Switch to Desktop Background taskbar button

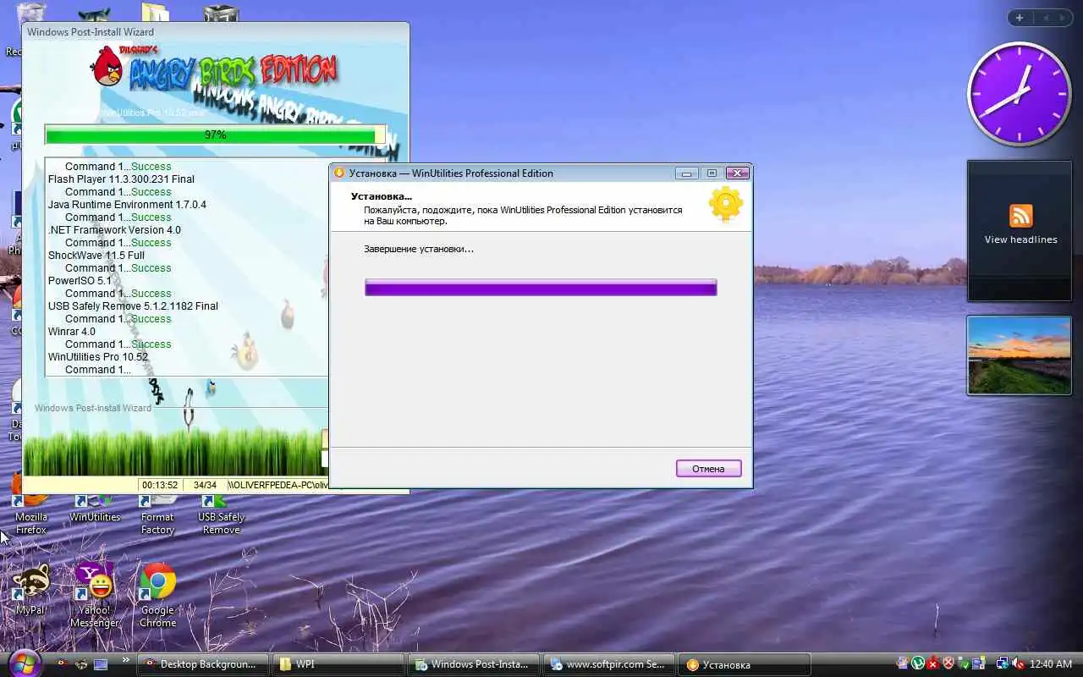(204, 664)
